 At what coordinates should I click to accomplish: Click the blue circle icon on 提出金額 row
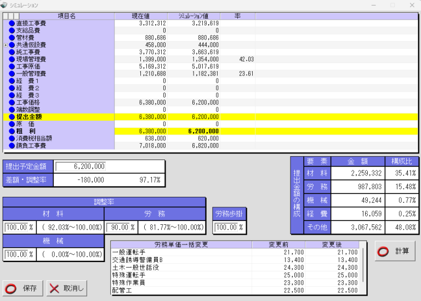click(x=12, y=117)
